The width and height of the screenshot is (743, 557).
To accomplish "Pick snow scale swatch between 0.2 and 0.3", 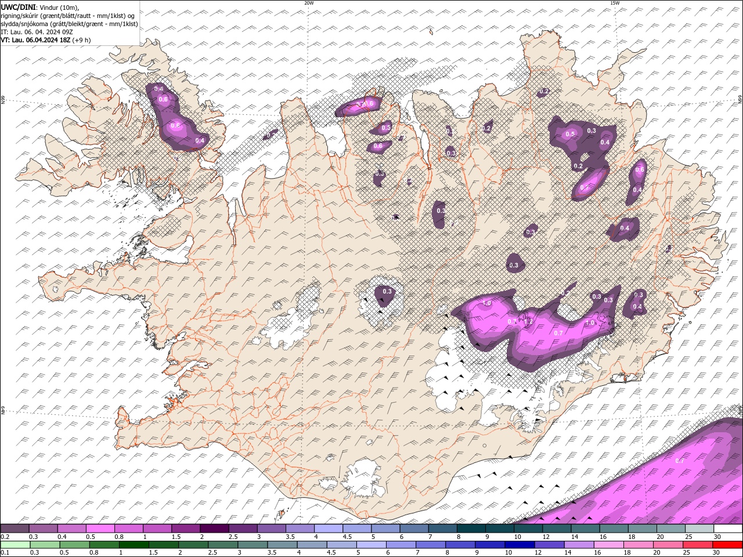I will point(15,529).
